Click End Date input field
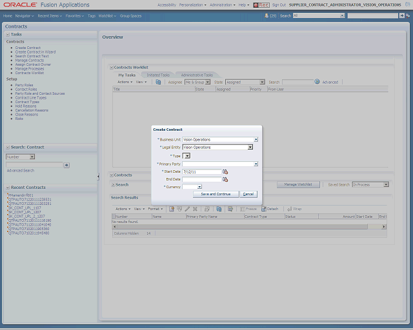This screenshot has width=413, height=330. pos(202,179)
